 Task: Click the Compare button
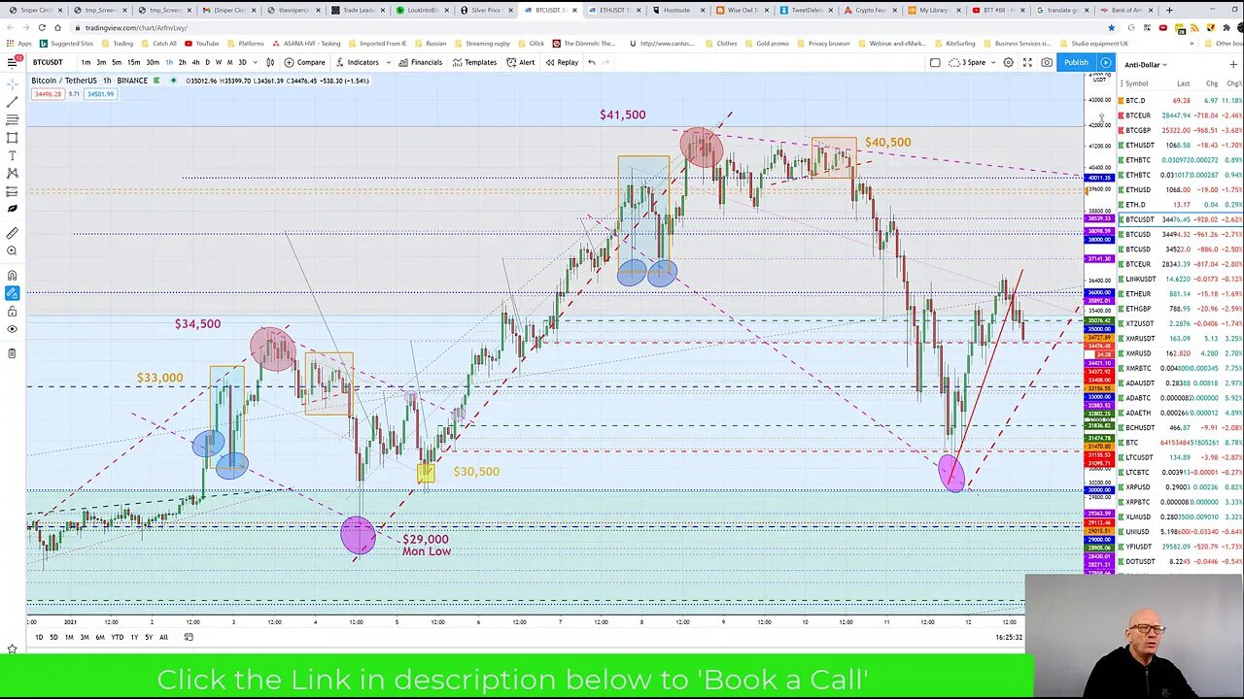[x=305, y=62]
